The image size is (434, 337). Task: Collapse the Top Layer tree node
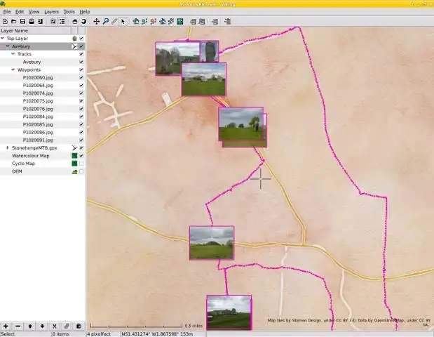(x=3, y=38)
